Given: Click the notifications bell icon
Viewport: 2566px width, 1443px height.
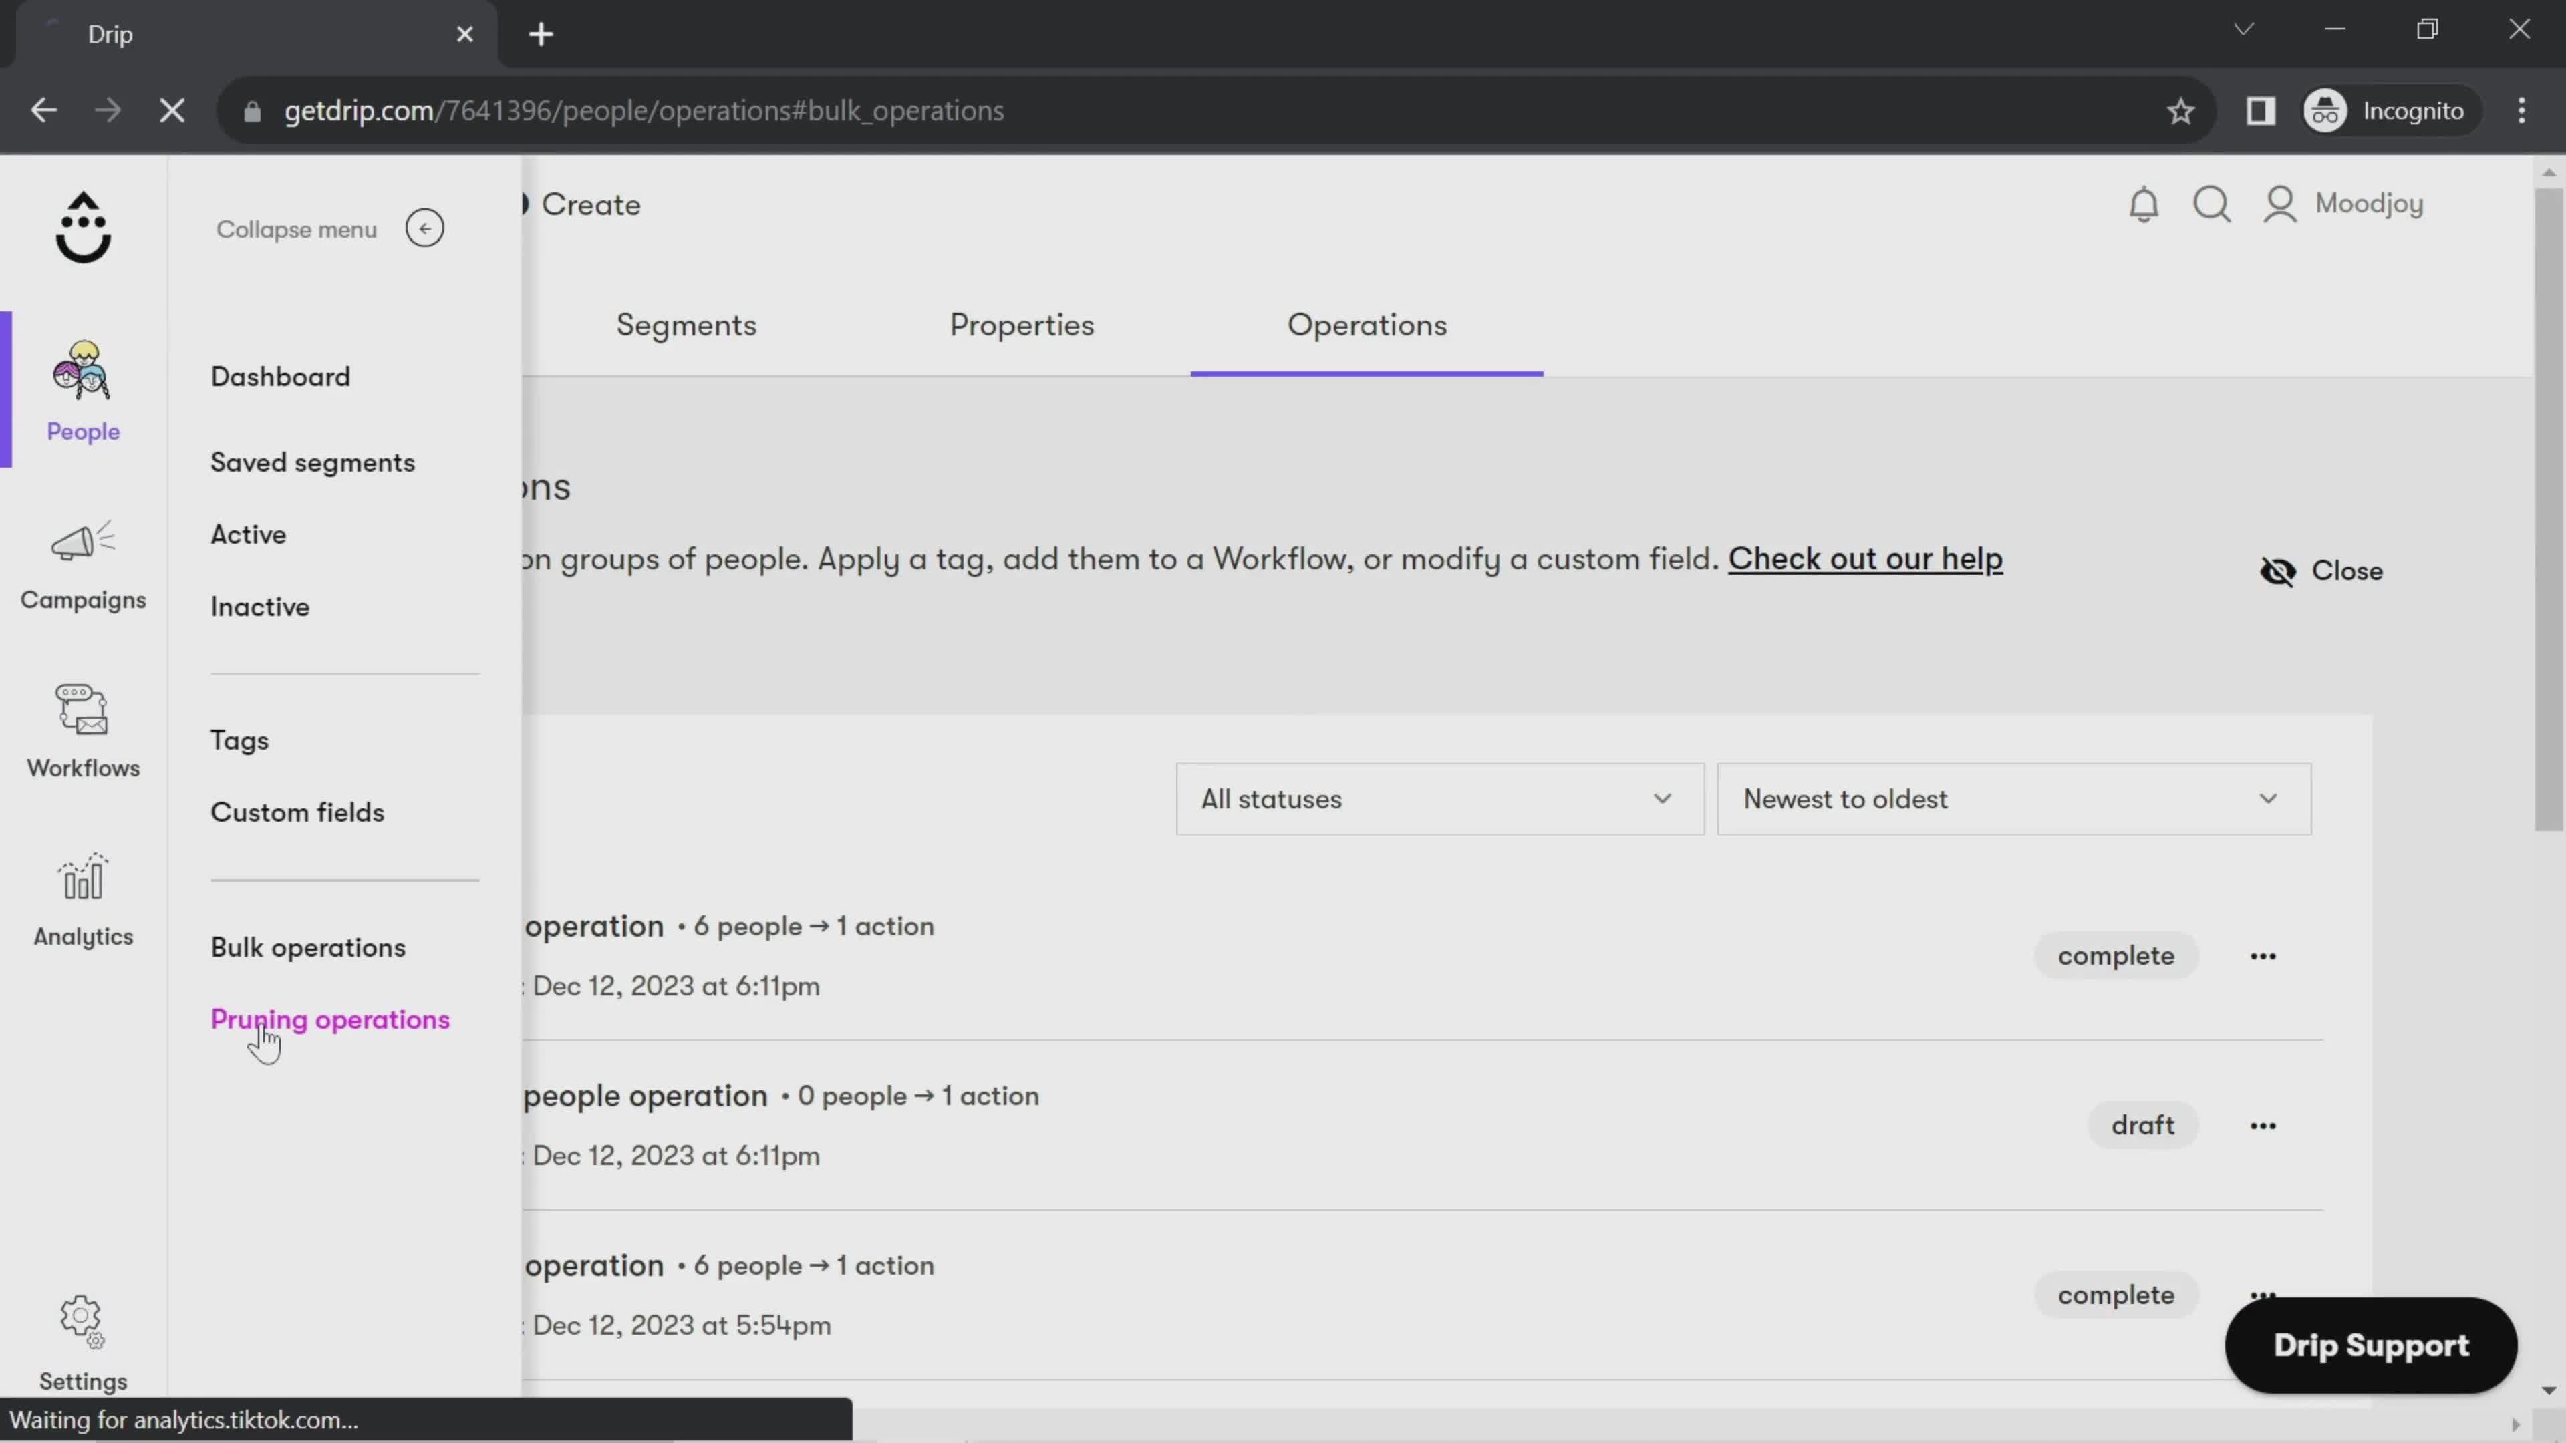Looking at the screenshot, I should click(2143, 202).
